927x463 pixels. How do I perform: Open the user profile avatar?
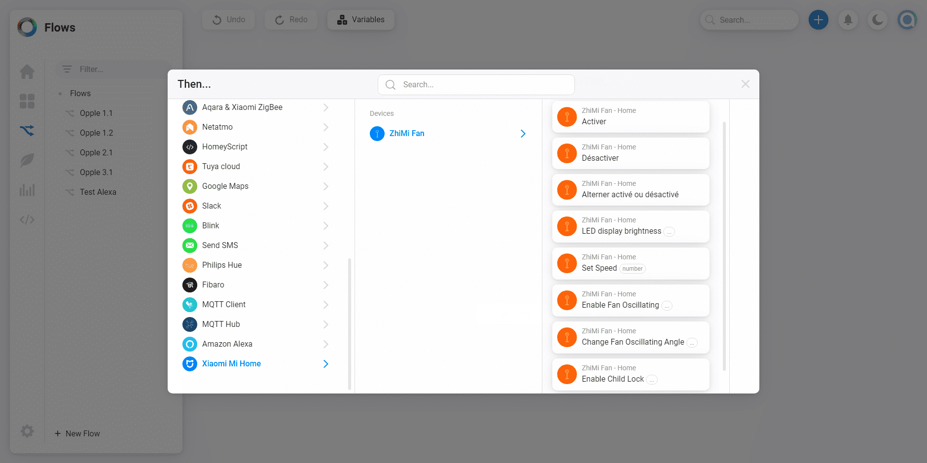(x=907, y=20)
